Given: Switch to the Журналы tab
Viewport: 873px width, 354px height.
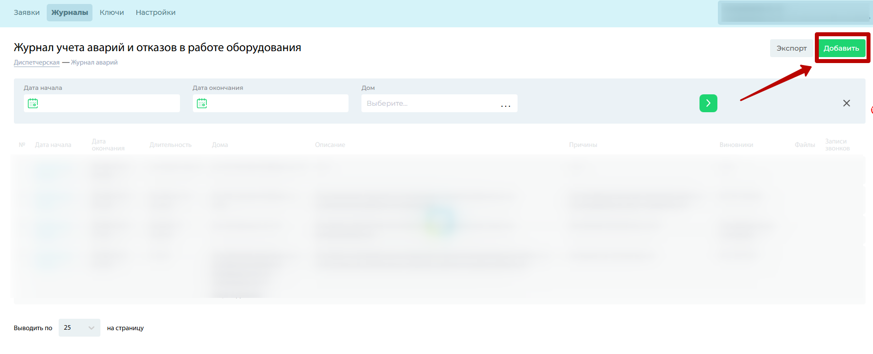Looking at the screenshot, I should [x=70, y=12].
